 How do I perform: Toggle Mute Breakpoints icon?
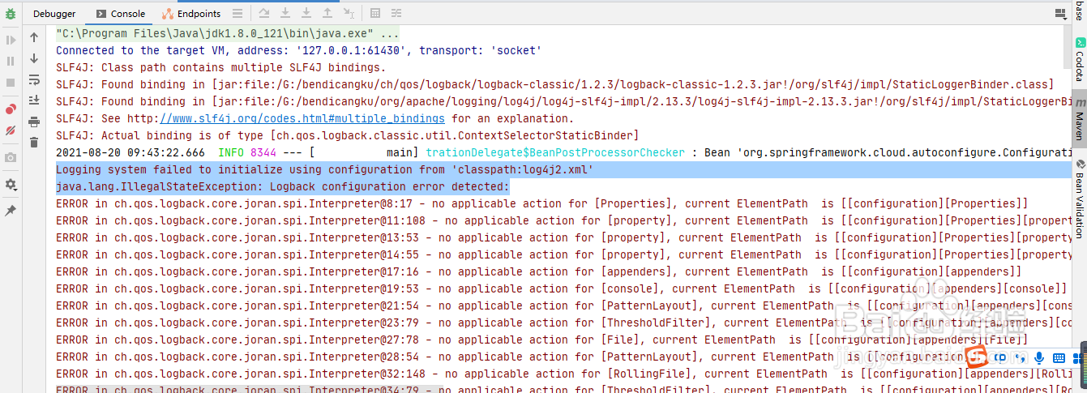point(11,130)
